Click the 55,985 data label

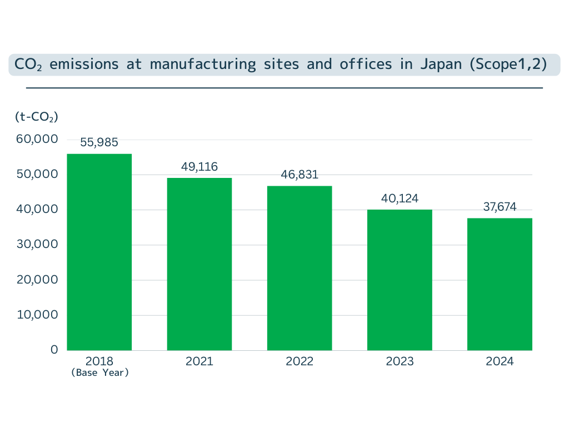pos(99,142)
